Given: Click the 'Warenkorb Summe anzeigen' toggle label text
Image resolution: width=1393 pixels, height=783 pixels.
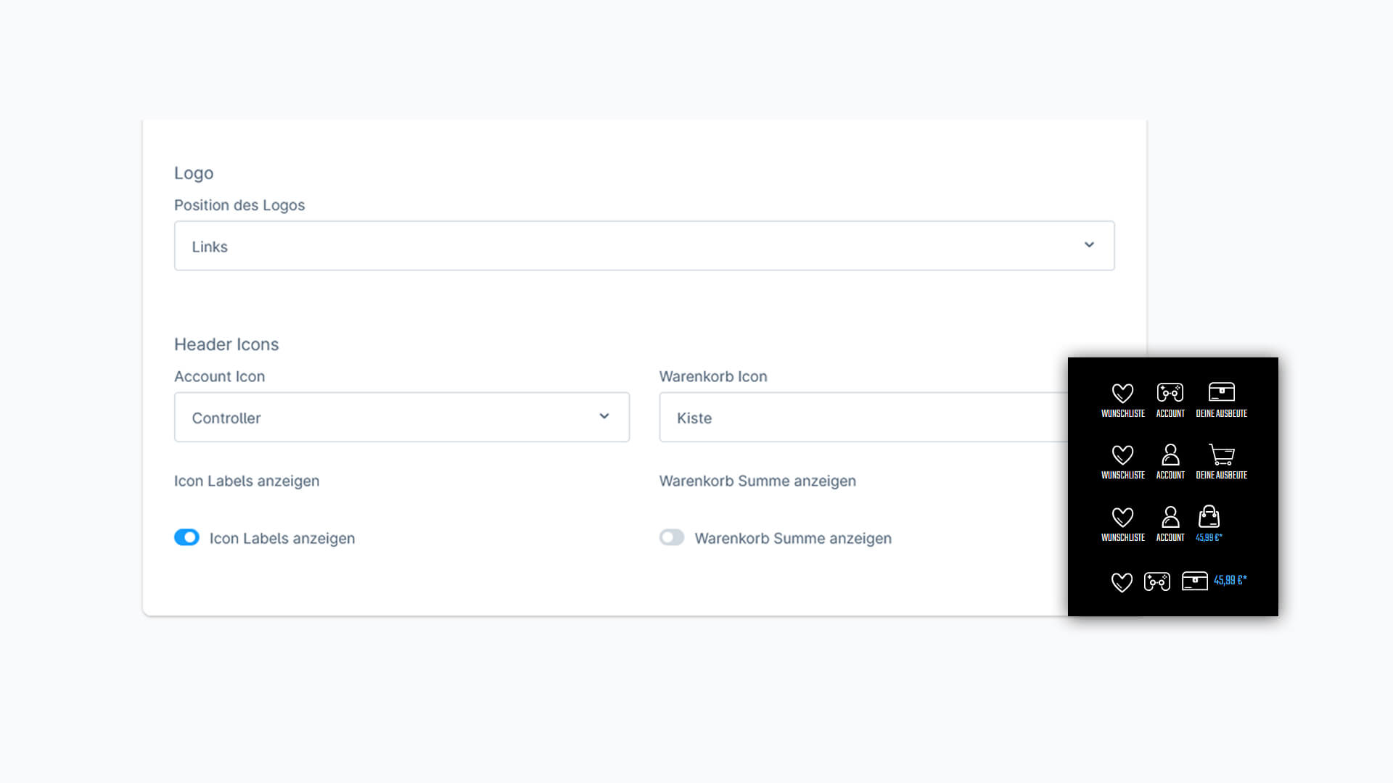Looking at the screenshot, I should coord(792,539).
